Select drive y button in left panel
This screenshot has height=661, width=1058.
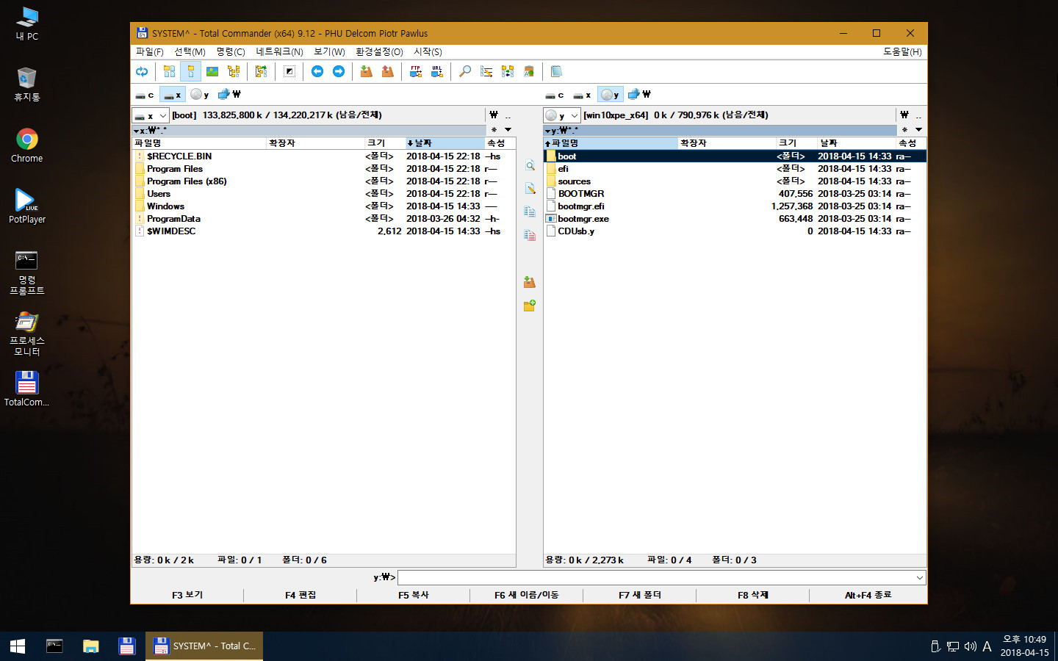(x=200, y=95)
